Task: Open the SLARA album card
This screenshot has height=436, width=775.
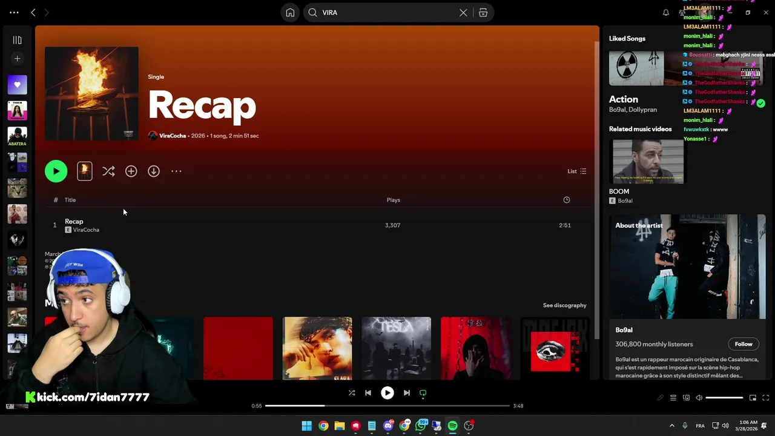Action: click(x=317, y=348)
